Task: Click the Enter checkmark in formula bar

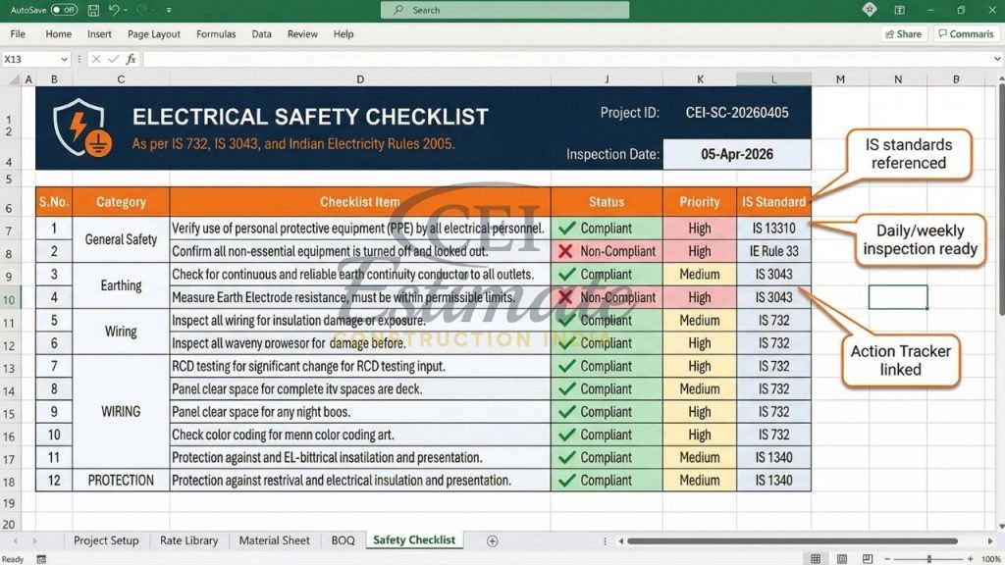Action: pos(114,59)
